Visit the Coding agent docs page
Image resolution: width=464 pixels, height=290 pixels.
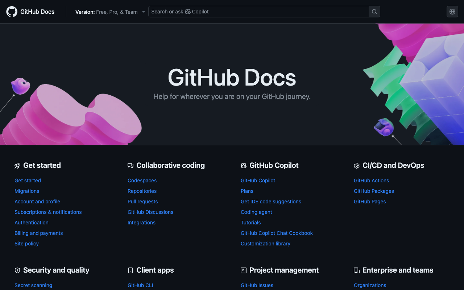tap(256, 212)
